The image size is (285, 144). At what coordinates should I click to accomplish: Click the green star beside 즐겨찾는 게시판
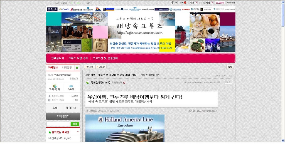[x=50, y=132]
